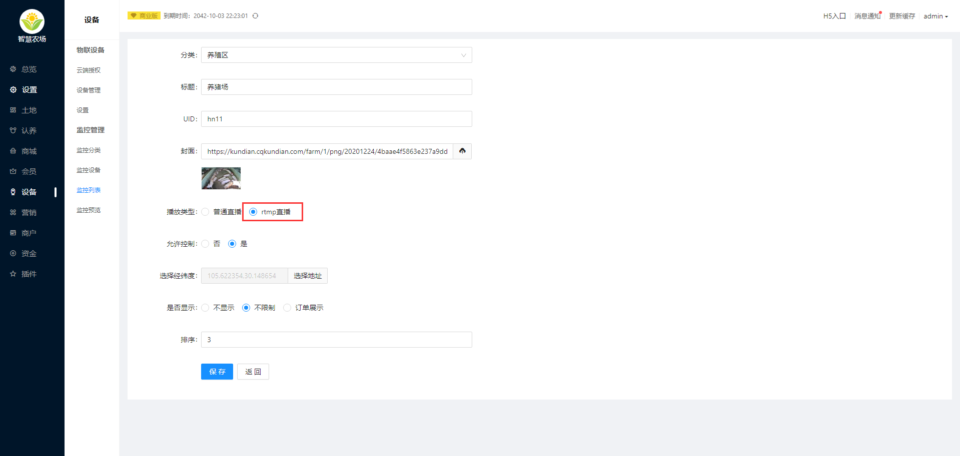Click the 插件 star icon in sidebar
The width and height of the screenshot is (960, 456).
pos(13,274)
